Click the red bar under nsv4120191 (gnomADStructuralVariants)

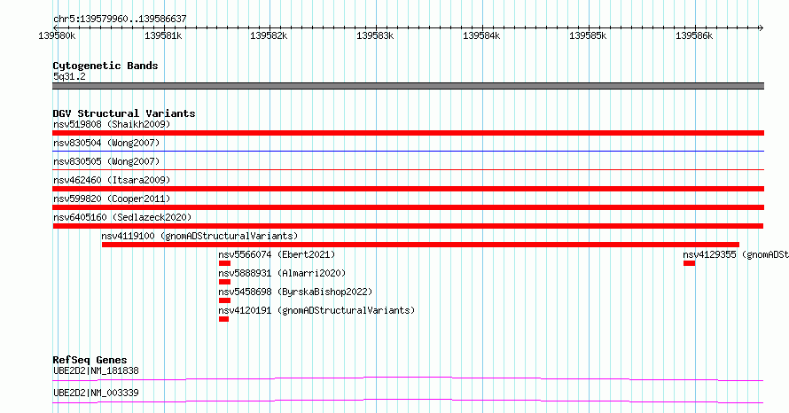[x=224, y=319]
